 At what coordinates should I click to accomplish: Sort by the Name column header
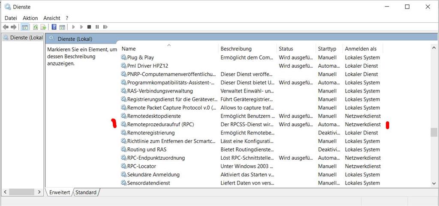coord(168,49)
